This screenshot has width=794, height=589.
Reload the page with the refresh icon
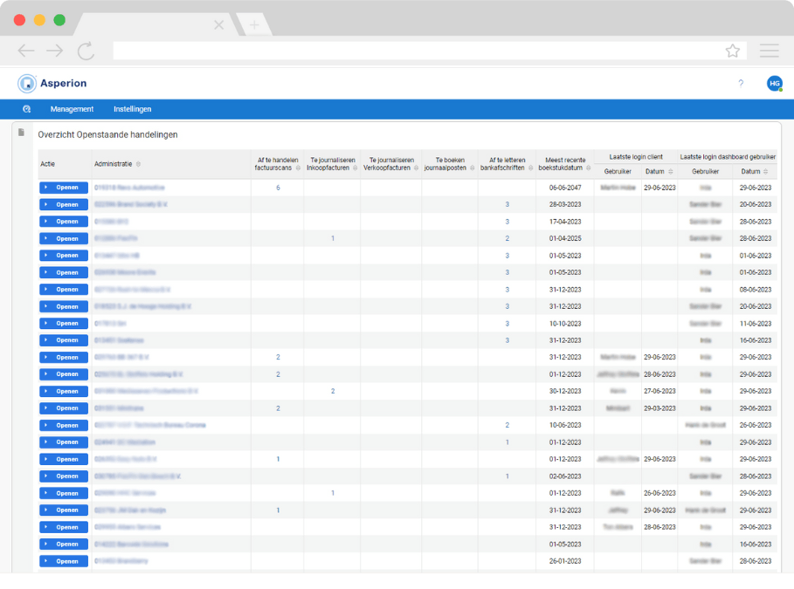86,51
